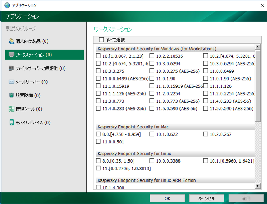Tick 11.0.1.90 without AES-256
267x204 pixels.
click(x=152, y=78)
